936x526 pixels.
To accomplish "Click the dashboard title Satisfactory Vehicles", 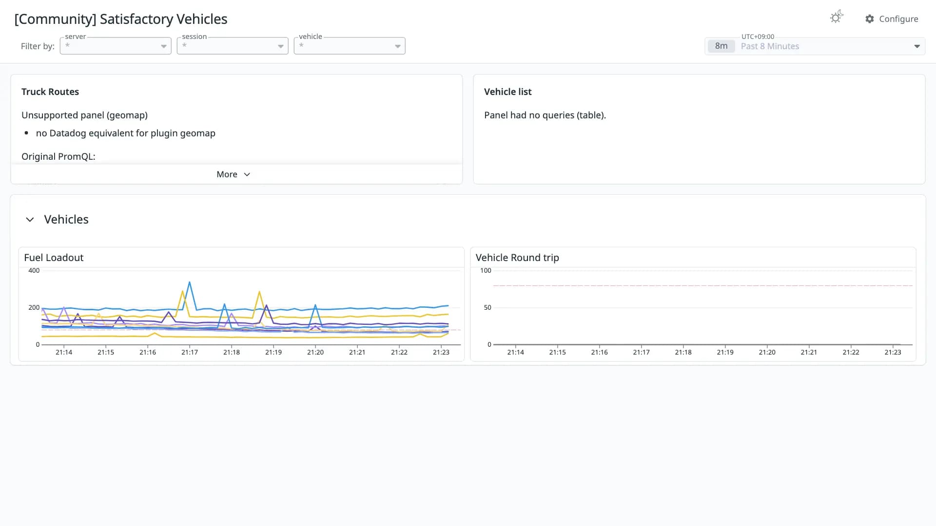I will [x=121, y=19].
